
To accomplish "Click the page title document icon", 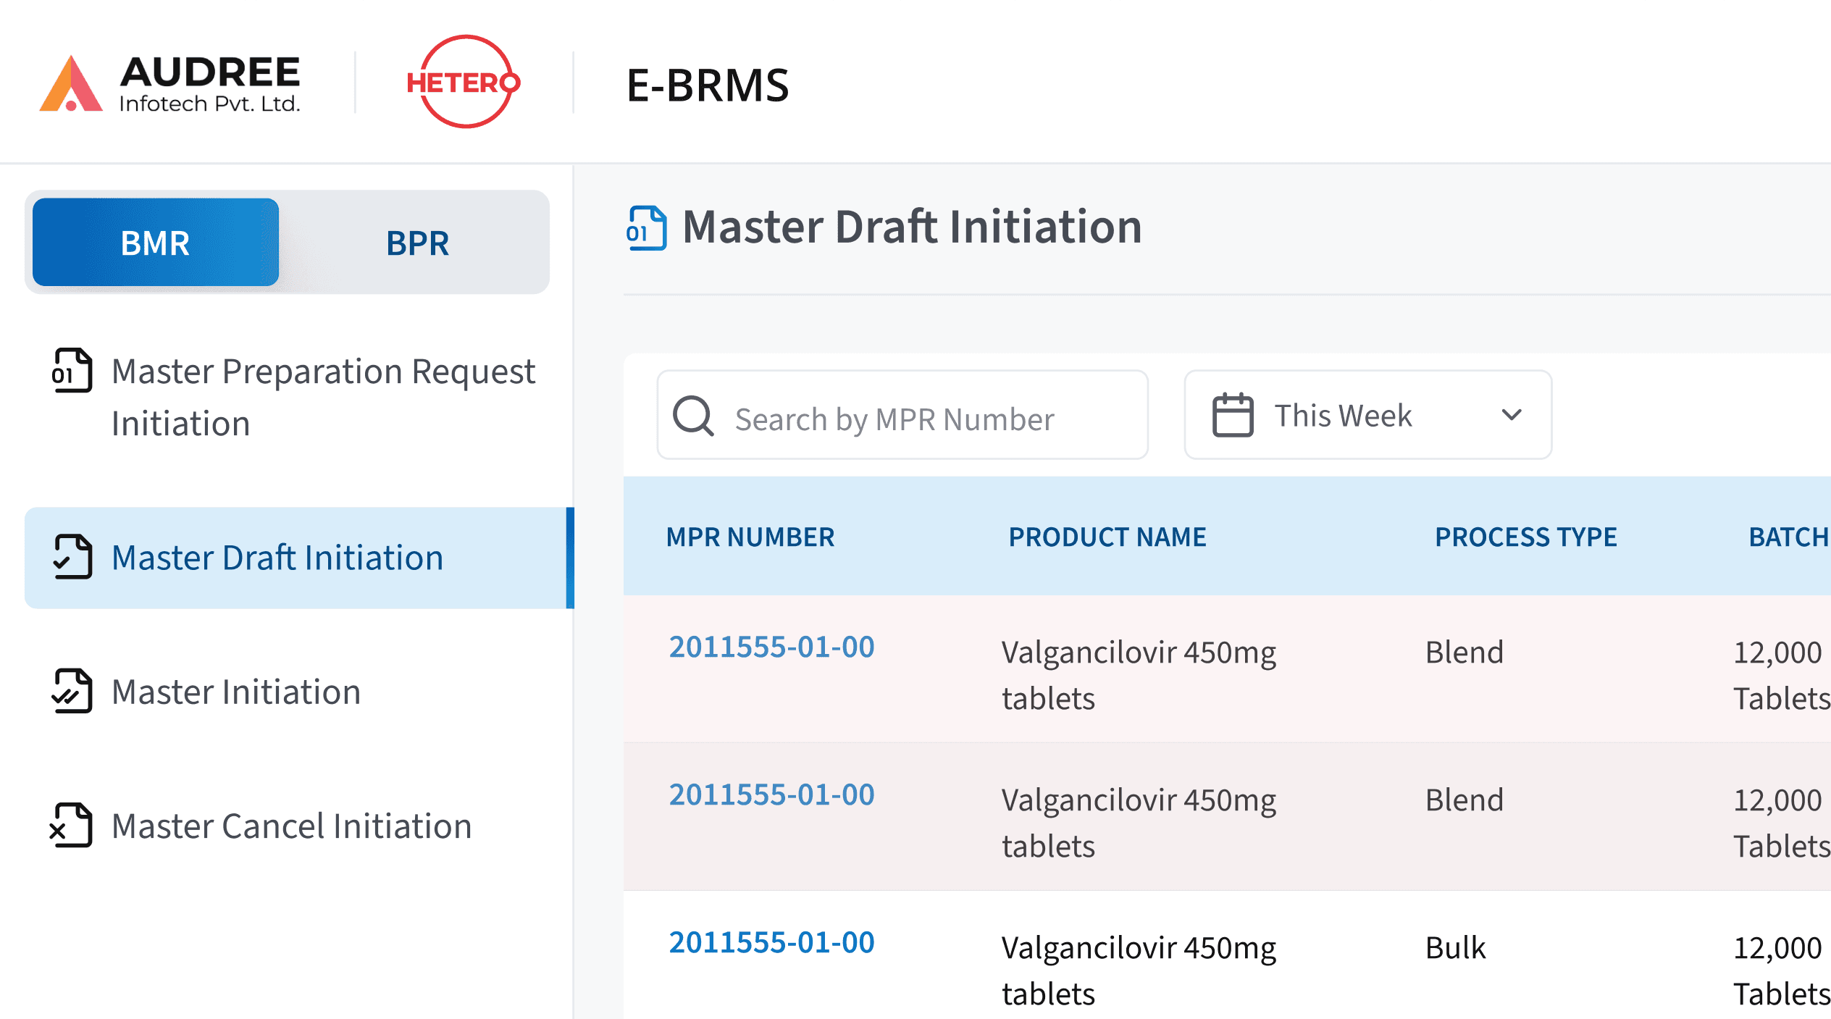I will coord(646,228).
